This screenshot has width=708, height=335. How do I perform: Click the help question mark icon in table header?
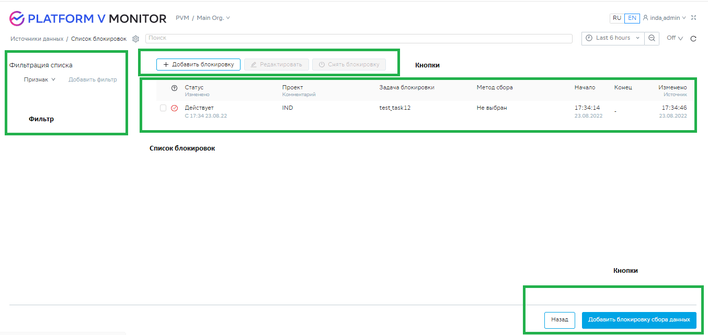(x=175, y=88)
